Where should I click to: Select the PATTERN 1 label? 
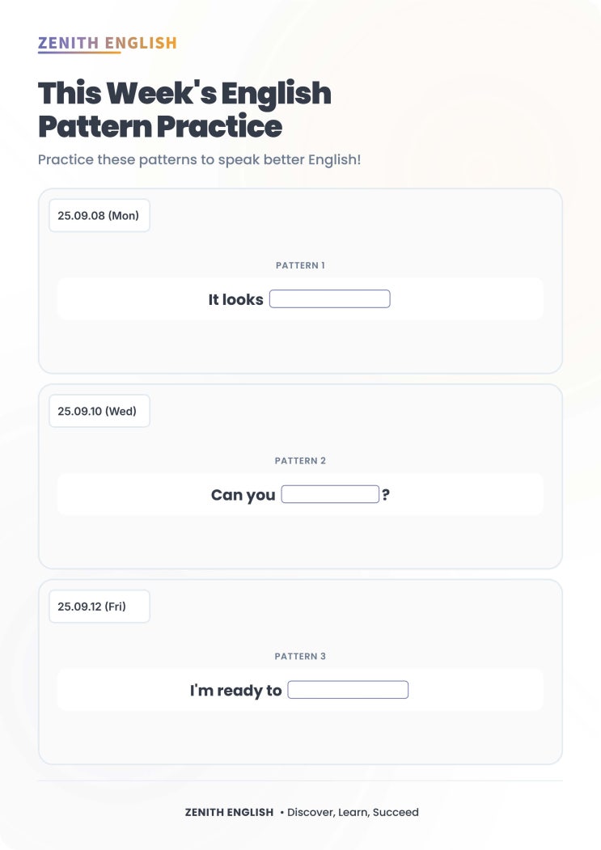300,264
